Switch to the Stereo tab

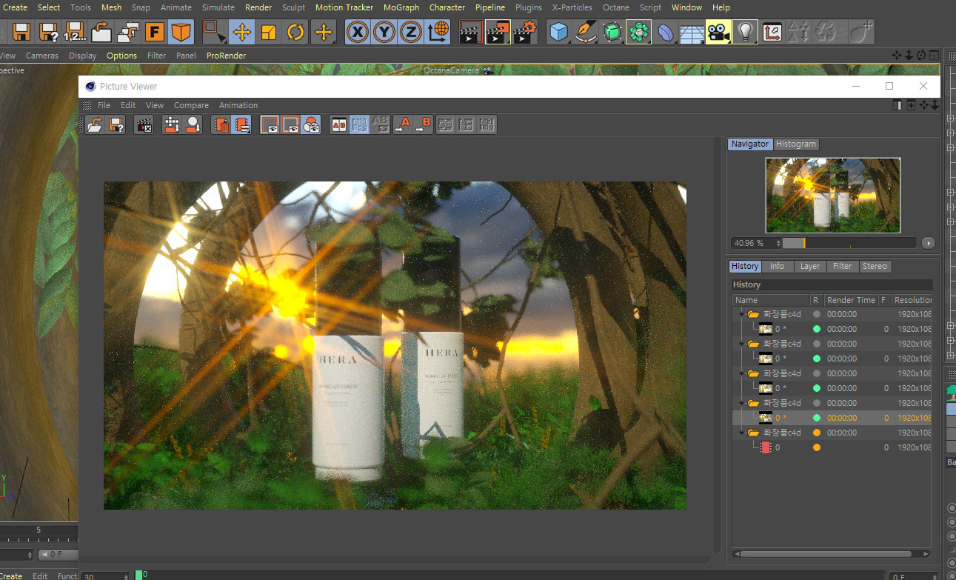point(875,266)
